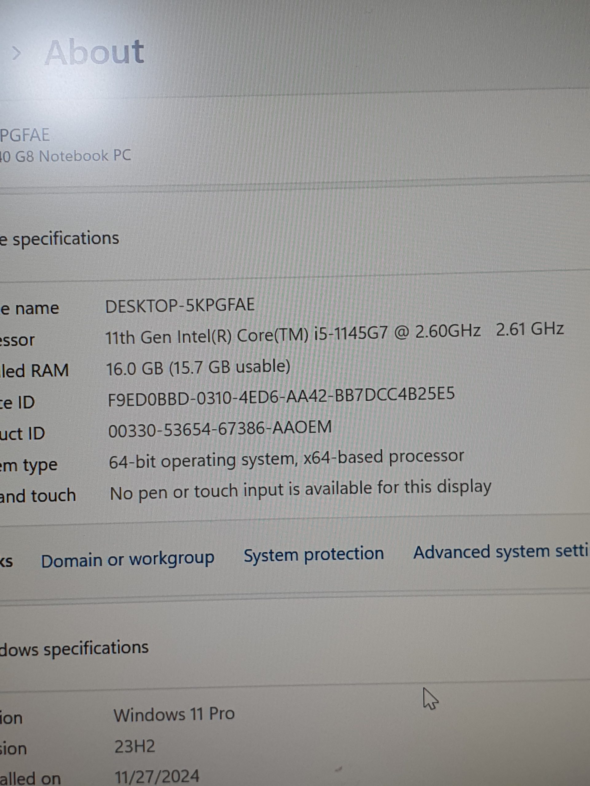
Task: Click the breadcrumb chevron before About
Action: point(16,54)
